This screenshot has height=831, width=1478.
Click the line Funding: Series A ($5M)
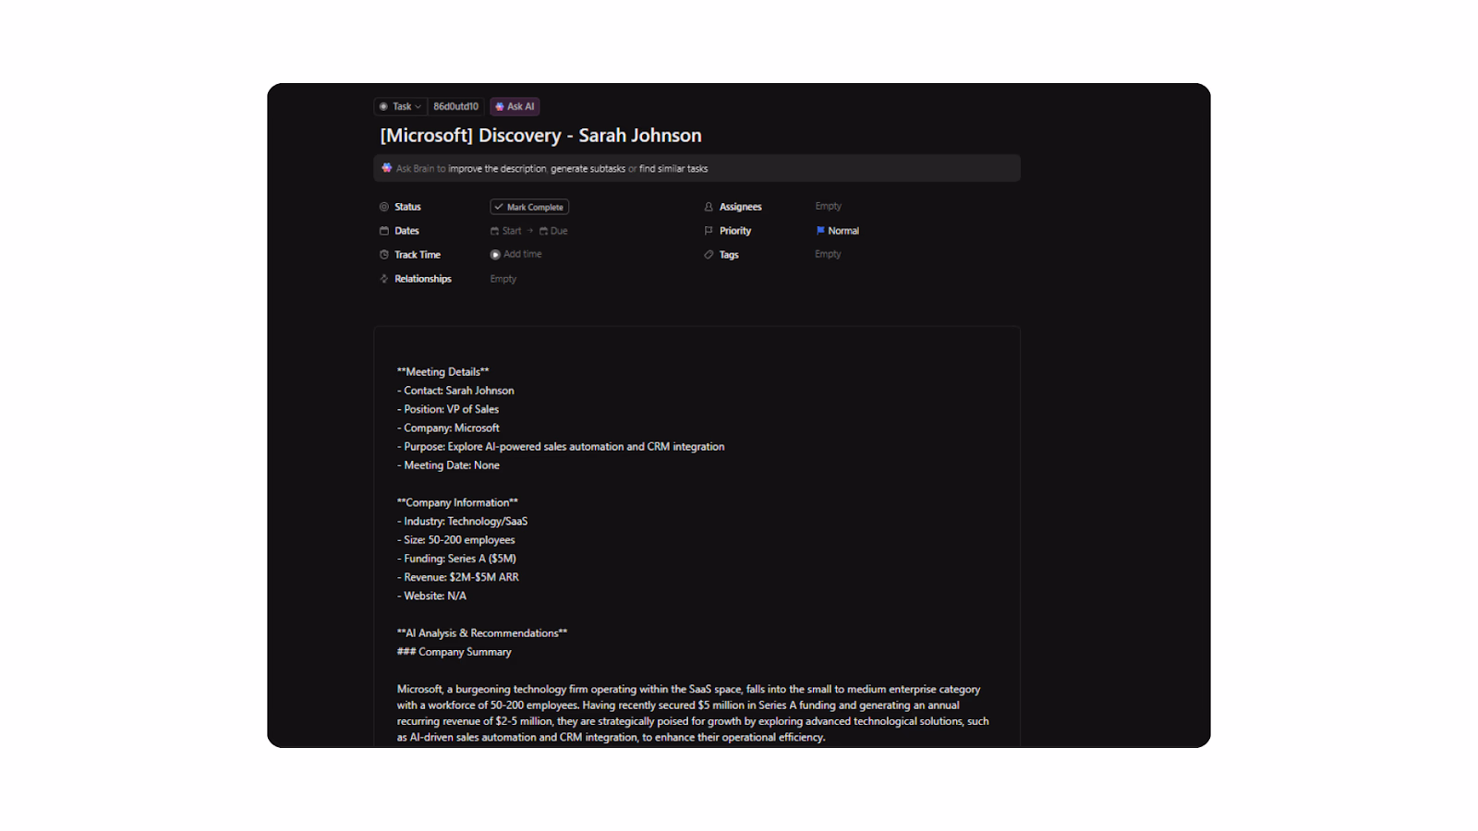pos(456,559)
